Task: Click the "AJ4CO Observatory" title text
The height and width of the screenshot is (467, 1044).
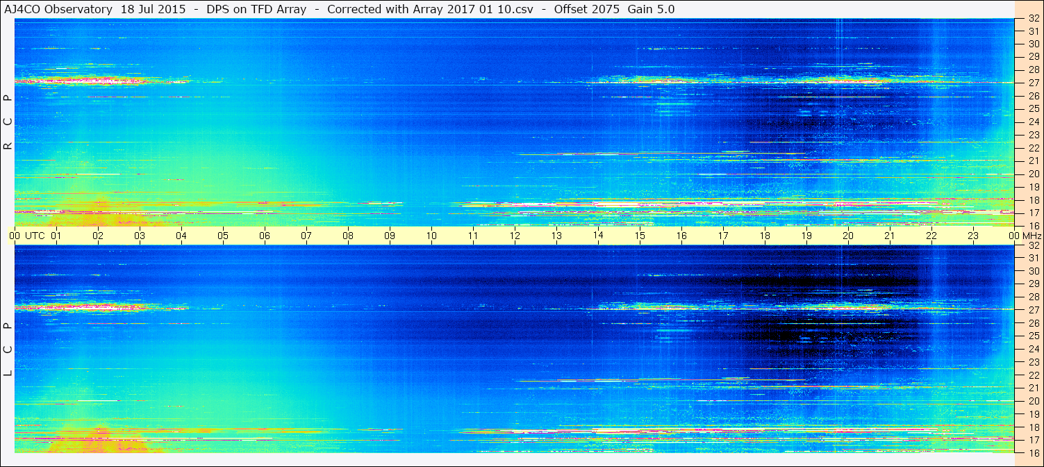Action: 58,9
